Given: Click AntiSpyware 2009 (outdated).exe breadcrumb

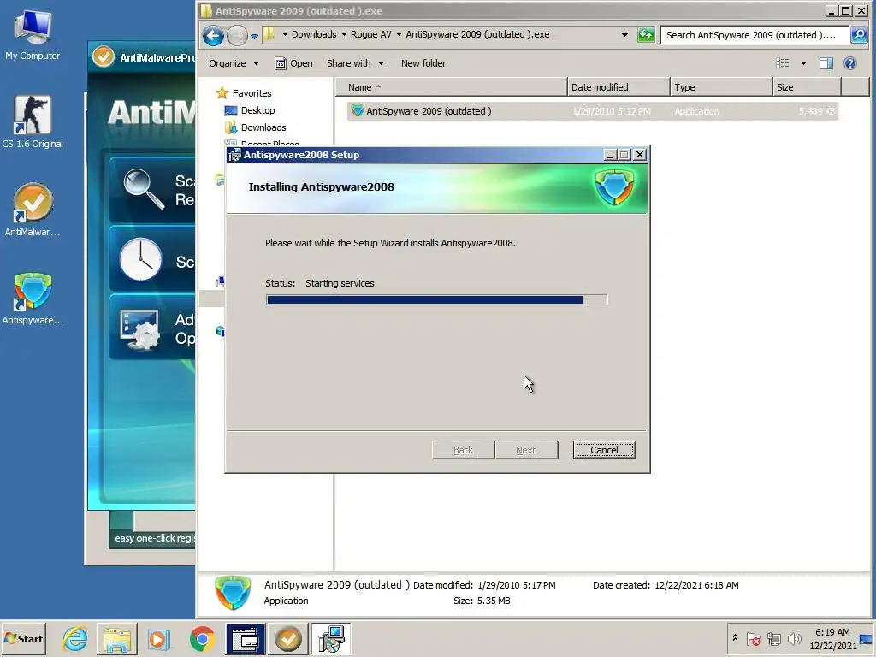Looking at the screenshot, I should pos(477,34).
